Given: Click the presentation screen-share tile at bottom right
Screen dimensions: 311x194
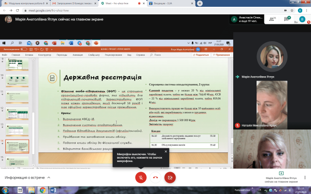Looking at the screenshot, I should point(281,177).
